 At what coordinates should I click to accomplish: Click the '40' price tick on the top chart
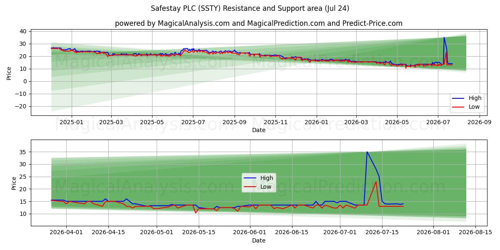coord(24,31)
